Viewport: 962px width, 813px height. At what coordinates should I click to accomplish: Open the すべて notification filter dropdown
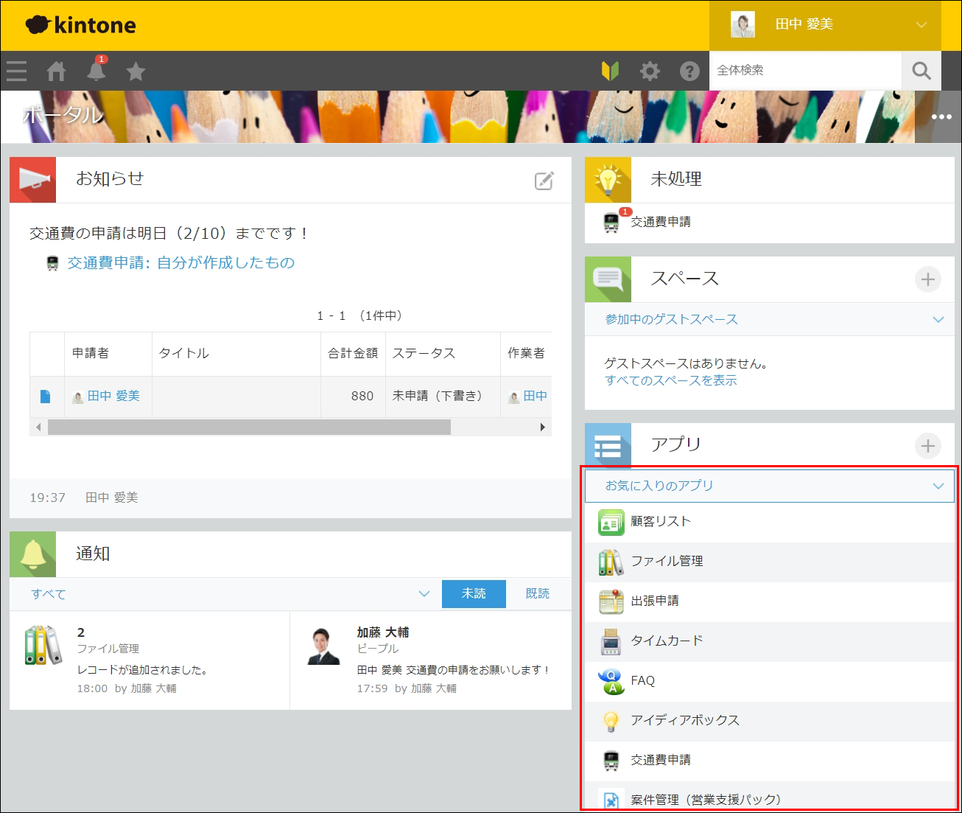tap(424, 593)
